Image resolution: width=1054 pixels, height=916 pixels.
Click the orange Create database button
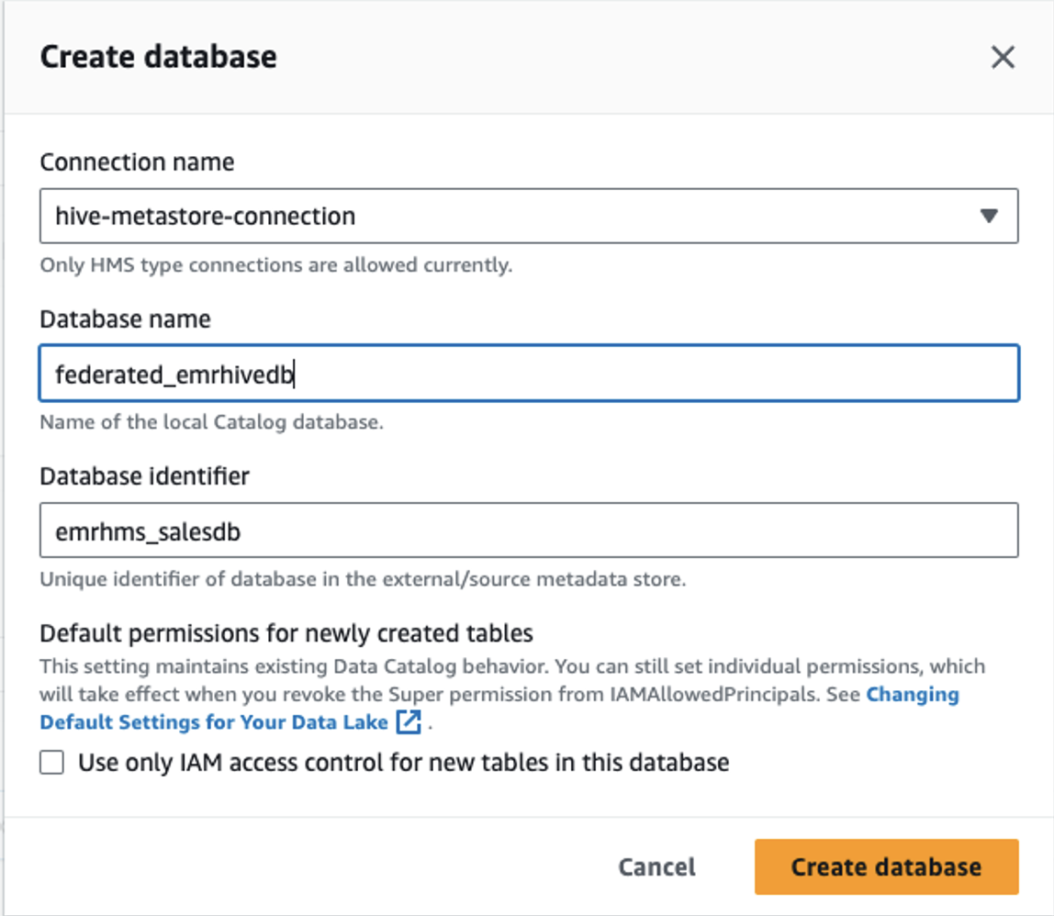[886, 866]
